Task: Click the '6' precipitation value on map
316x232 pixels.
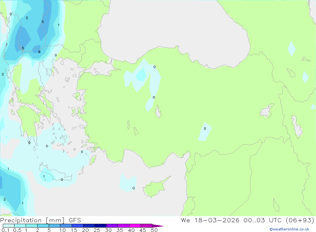Action: click(x=39, y=52)
